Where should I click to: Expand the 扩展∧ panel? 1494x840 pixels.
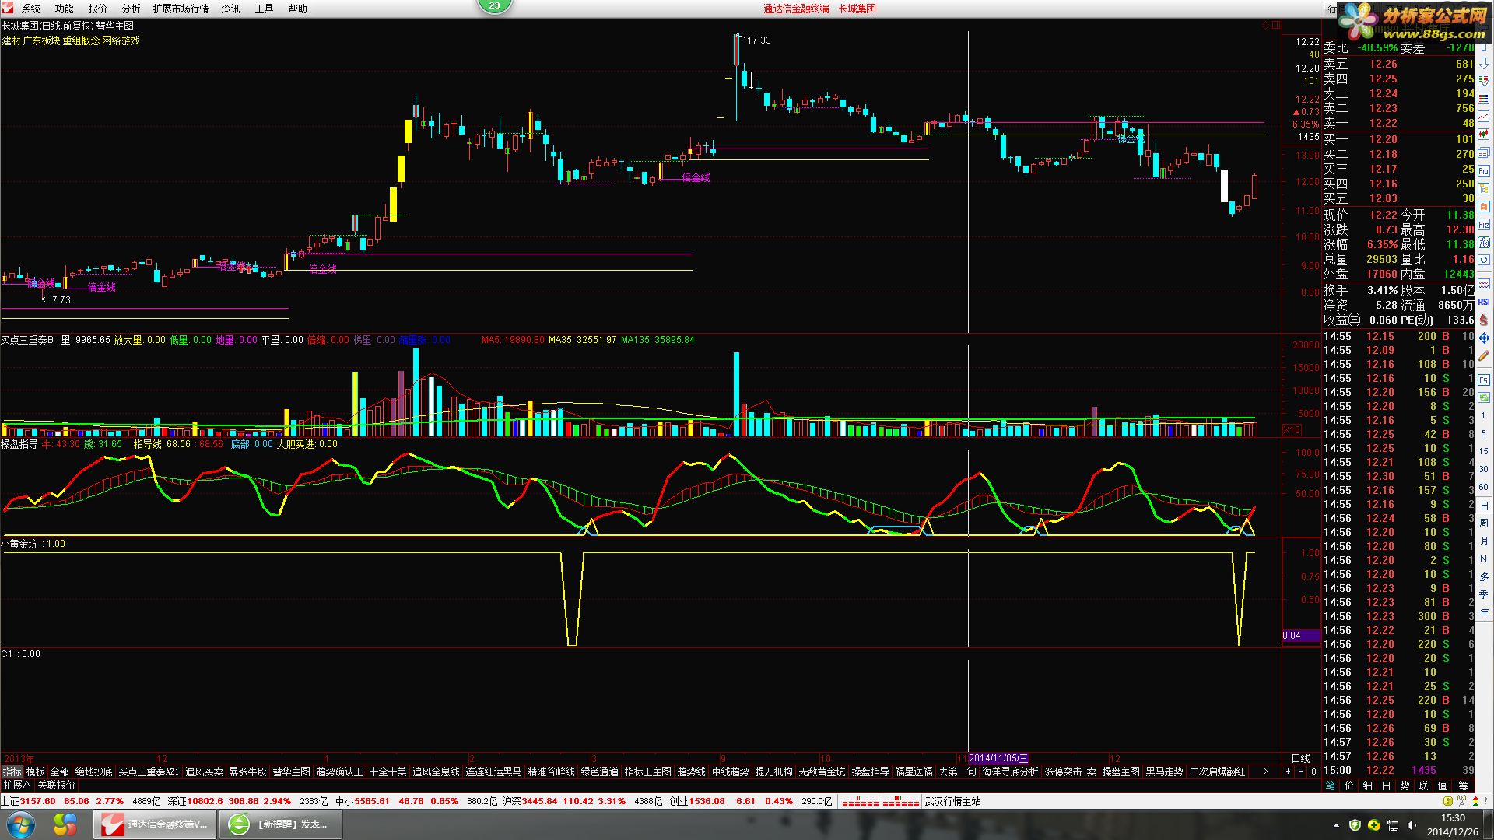pos(17,786)
